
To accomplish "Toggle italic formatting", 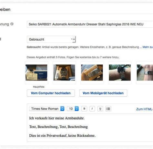I will click(x=92, y=109).
